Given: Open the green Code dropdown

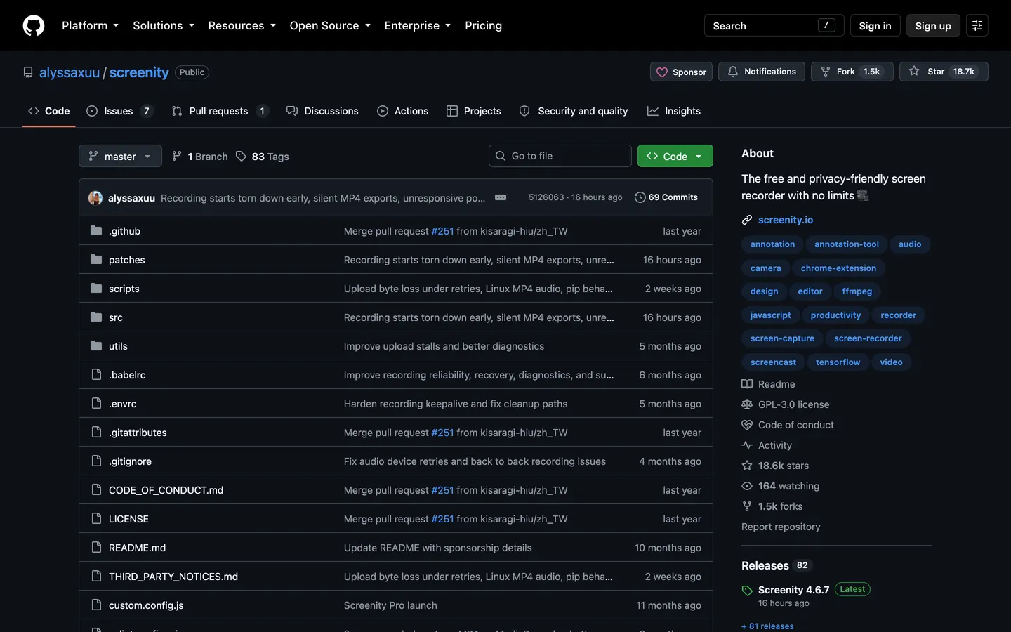Looking at the screenshot, I should click(x=675, y=156).
